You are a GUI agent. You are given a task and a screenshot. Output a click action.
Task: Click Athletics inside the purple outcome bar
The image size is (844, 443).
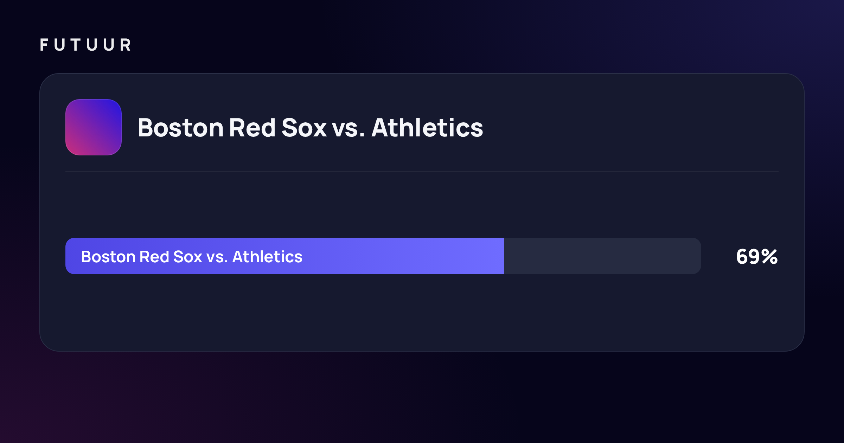[267, 257]
